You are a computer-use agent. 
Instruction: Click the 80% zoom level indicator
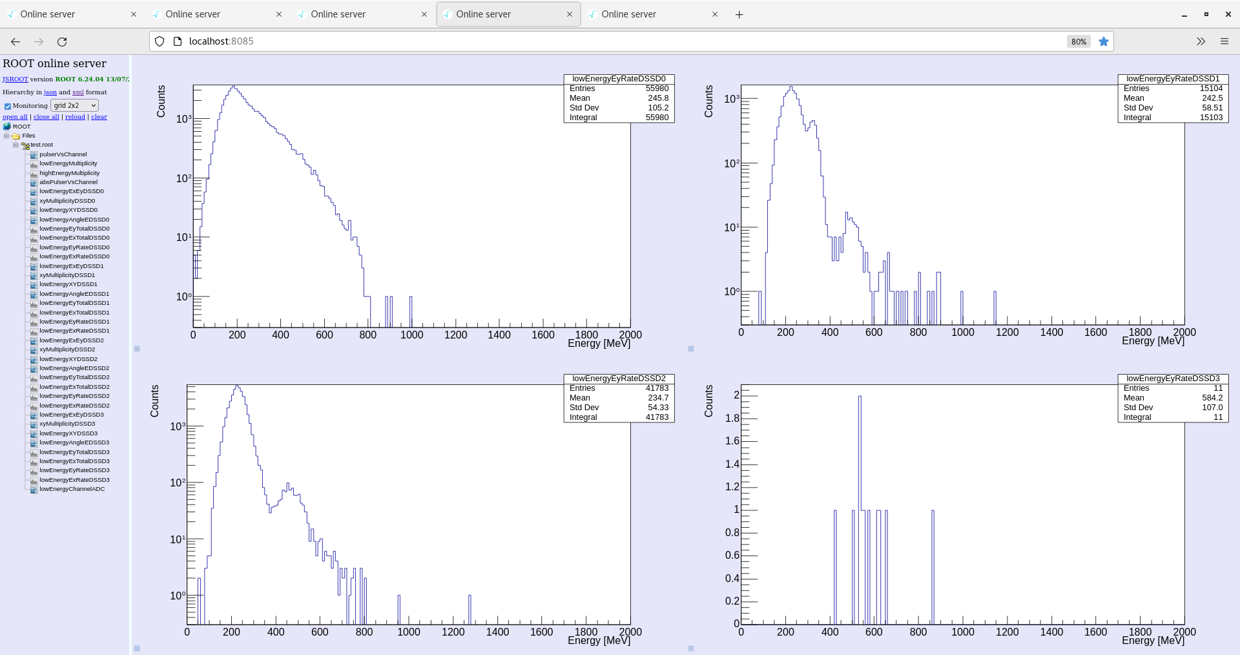1078,41
